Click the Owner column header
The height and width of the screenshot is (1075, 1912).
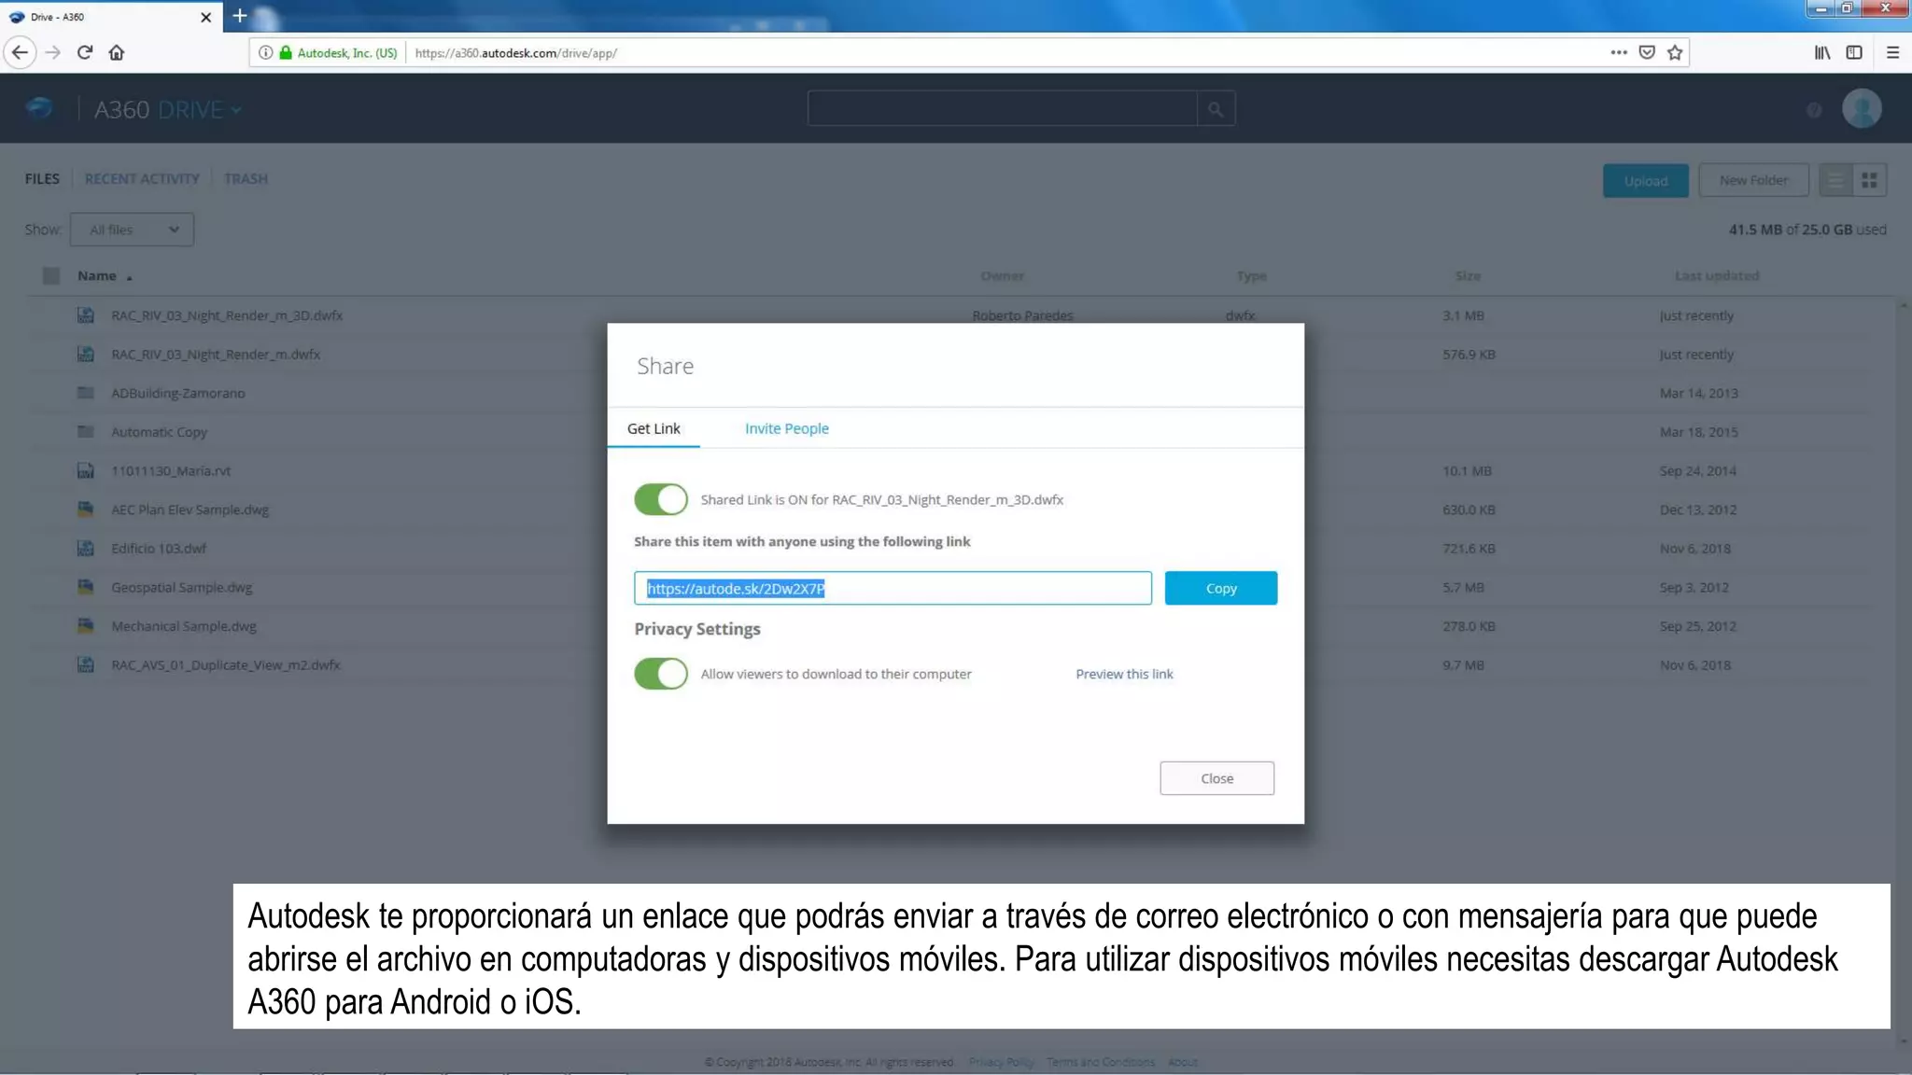tap(1002, 276)
